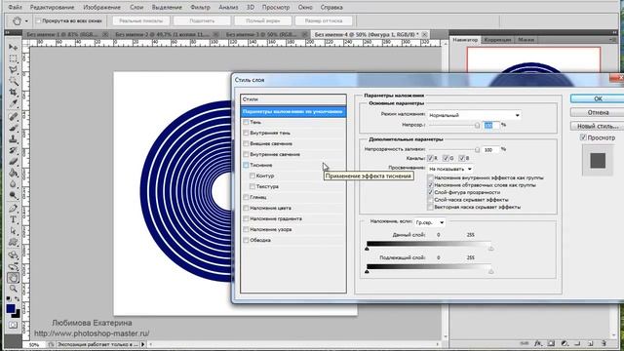Open the Файл menu

pyautogui.click(x=16, y=7)
